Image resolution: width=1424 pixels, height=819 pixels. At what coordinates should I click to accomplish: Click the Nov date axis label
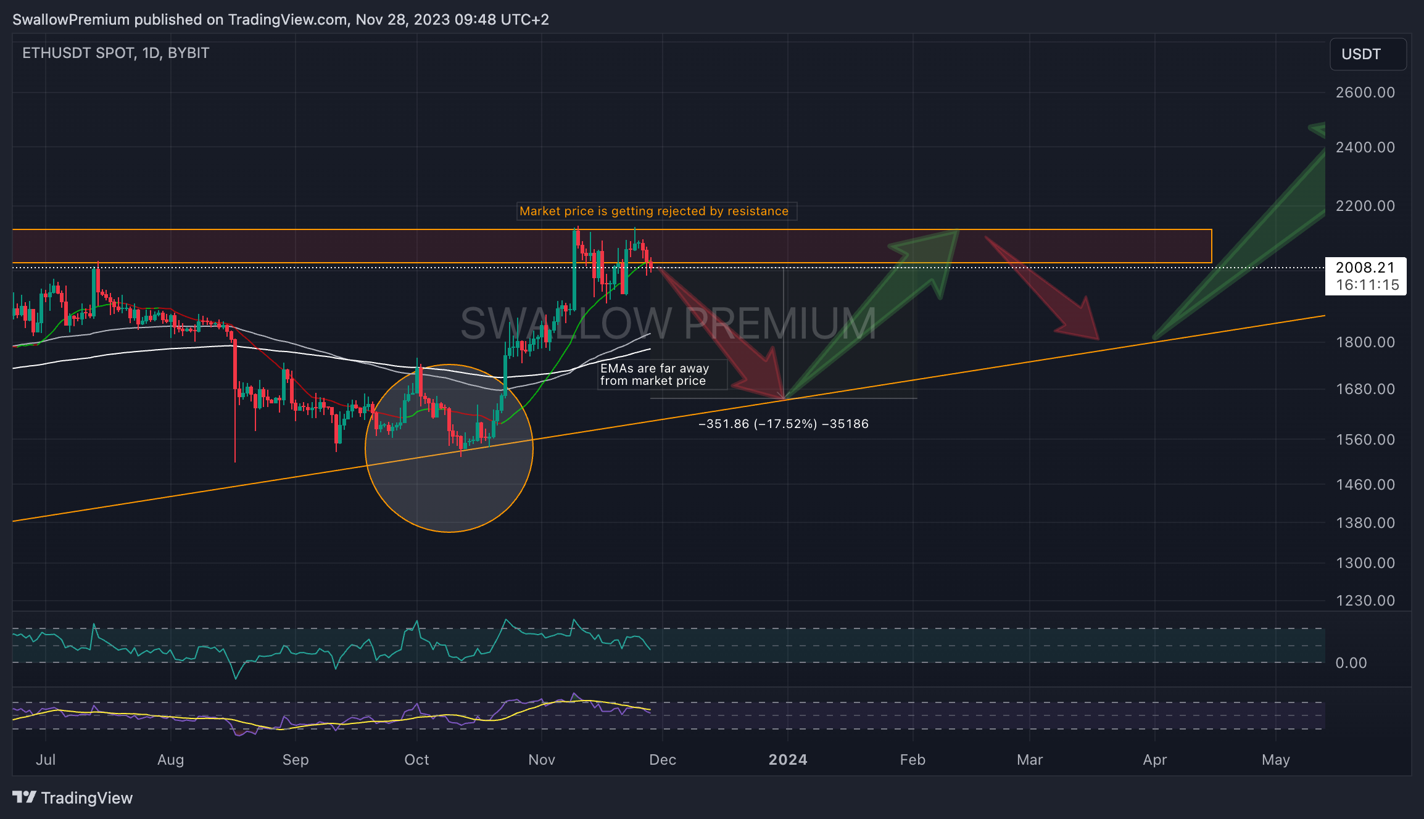tap(542, 760)
